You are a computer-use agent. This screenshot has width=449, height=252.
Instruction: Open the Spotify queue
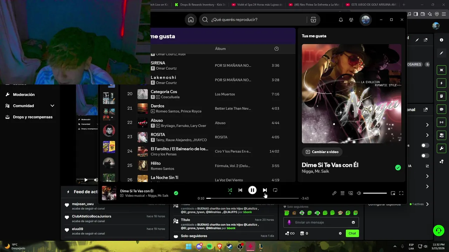(342, 193)
